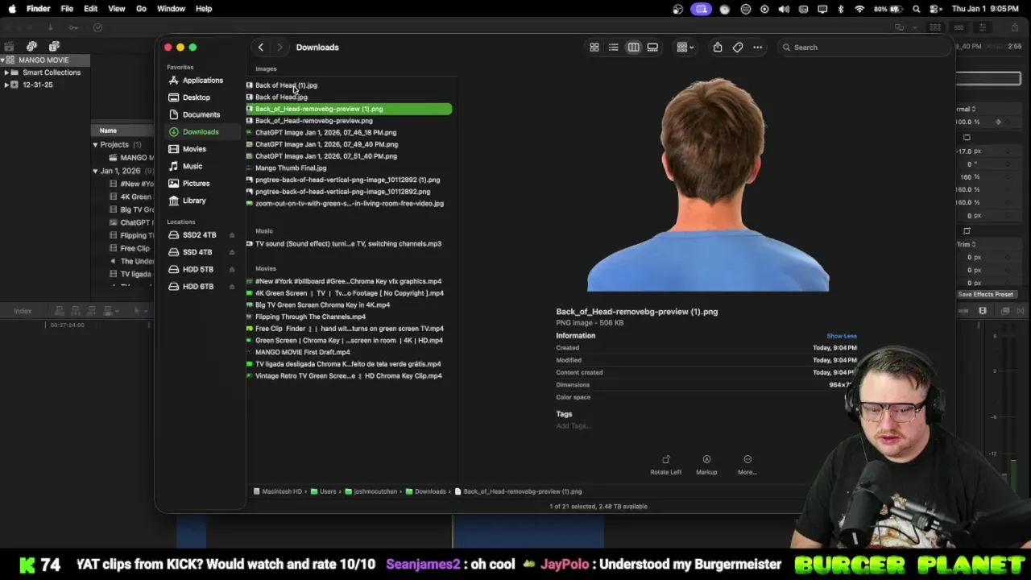Image resolution: width=1031 pixels, height=580 pixels.
Task: Click the Wi-Fi menu bar icon
Action: (x=859, y=9)
